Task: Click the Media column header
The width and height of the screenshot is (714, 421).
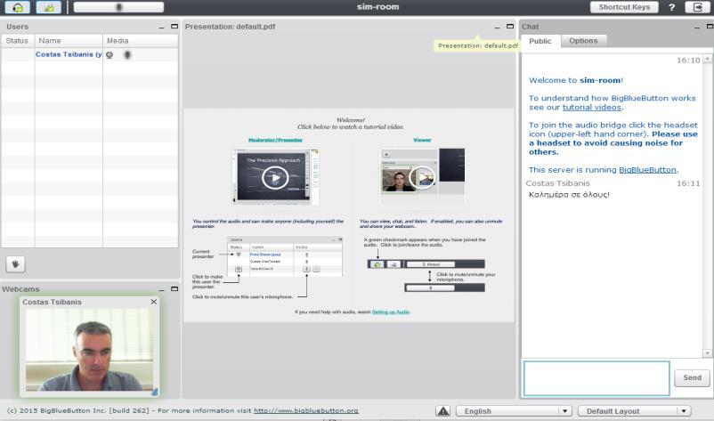Action: 141,41
